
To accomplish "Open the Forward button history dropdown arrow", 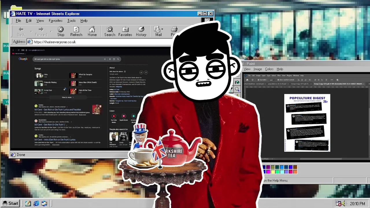I will pos(51,31).
